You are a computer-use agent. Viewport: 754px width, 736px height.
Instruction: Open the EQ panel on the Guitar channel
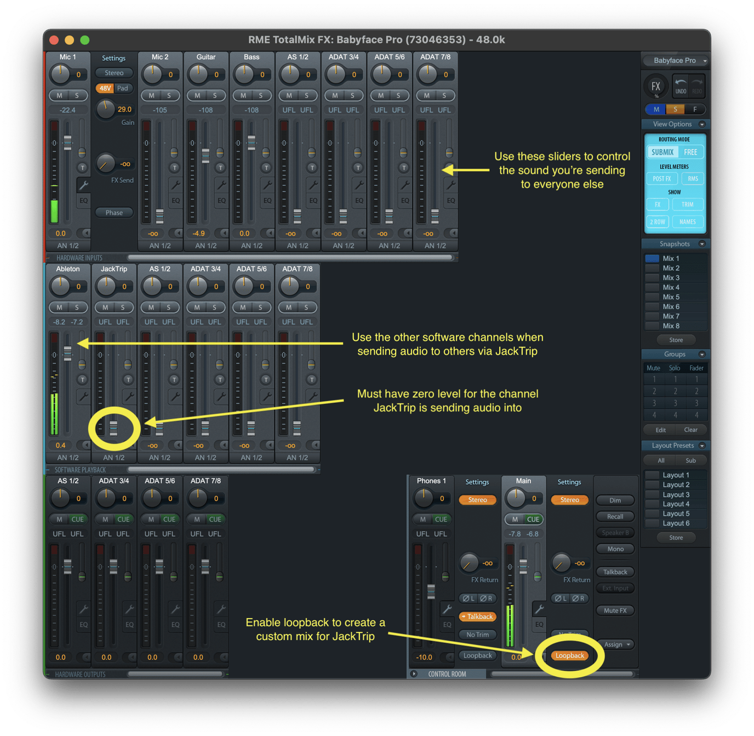click(x=221, y=201)
